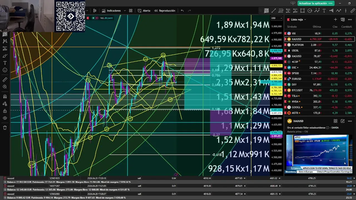The width and height of the screenshot is (356, 200).
Task: Select the PLATINUM row in watchlist
Action: pos(319,45)
